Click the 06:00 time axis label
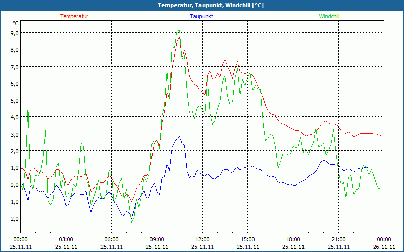This screenshot has height=252, width=404. coord(111,239)
